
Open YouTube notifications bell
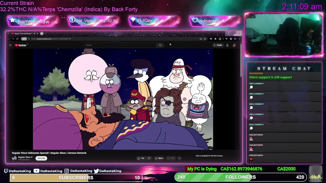click(x=227, y=45)
